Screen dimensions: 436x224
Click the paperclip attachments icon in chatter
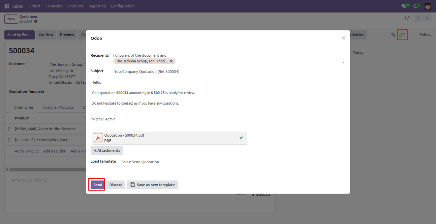coord(393,35)
